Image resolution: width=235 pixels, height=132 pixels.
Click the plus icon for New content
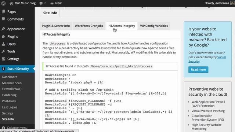(52, 3)
